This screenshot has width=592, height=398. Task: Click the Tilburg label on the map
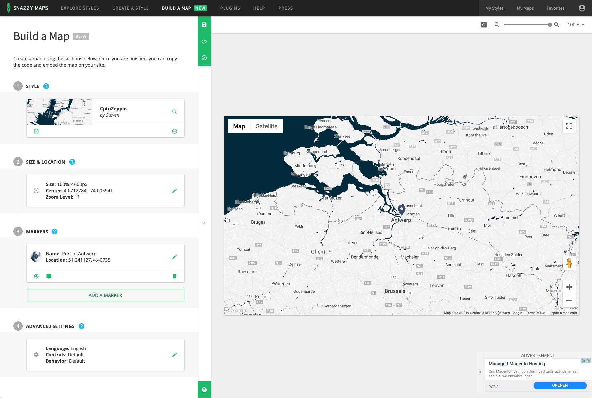pyautogui.click(x=484, y=154)
